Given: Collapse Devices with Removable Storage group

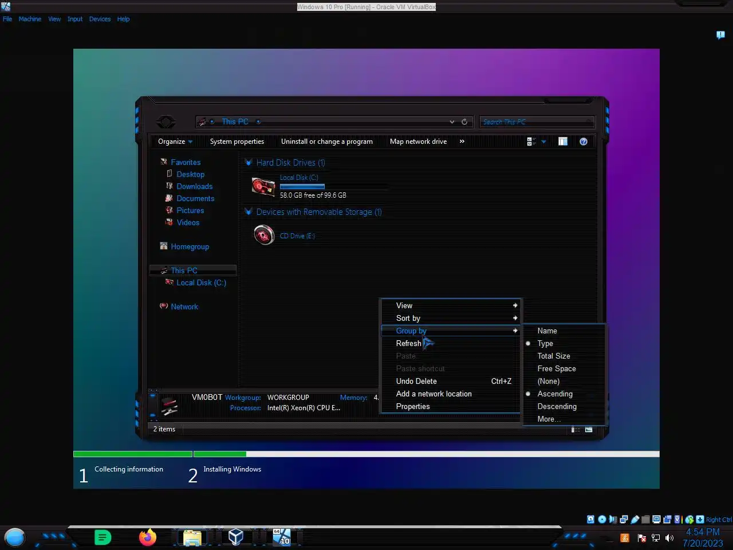Looking at the screenshot, I should click(249, 211).
